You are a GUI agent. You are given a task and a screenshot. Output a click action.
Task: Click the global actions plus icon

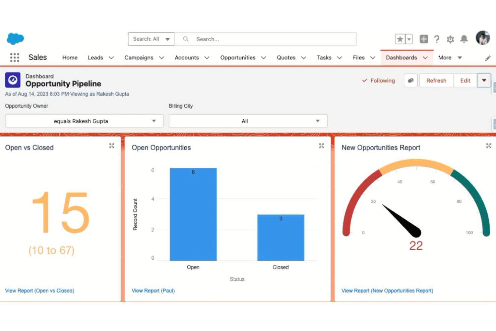424,39
